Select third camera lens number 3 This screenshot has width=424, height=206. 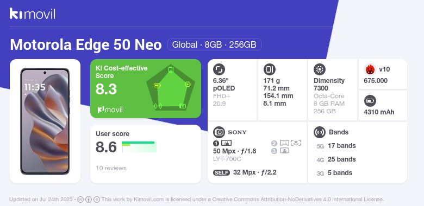click(274, 151)
